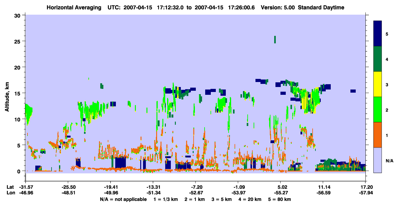
Task: Click legend text '1 = 1/3 km'
Action: [166, 199]
